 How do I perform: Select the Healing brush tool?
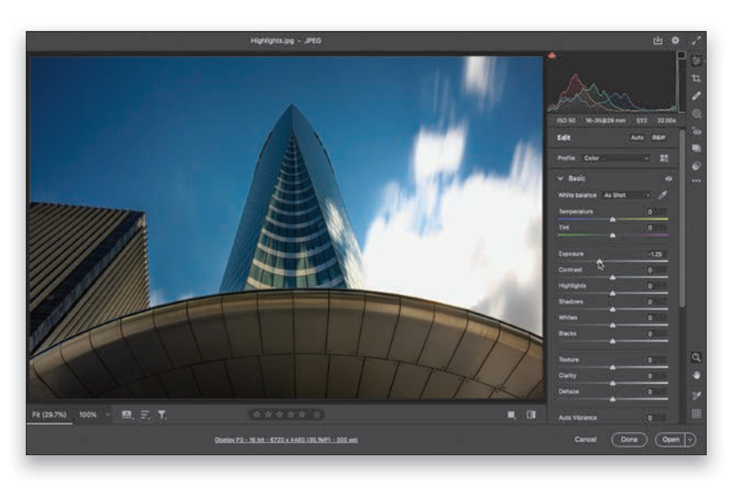pos(695,95)
